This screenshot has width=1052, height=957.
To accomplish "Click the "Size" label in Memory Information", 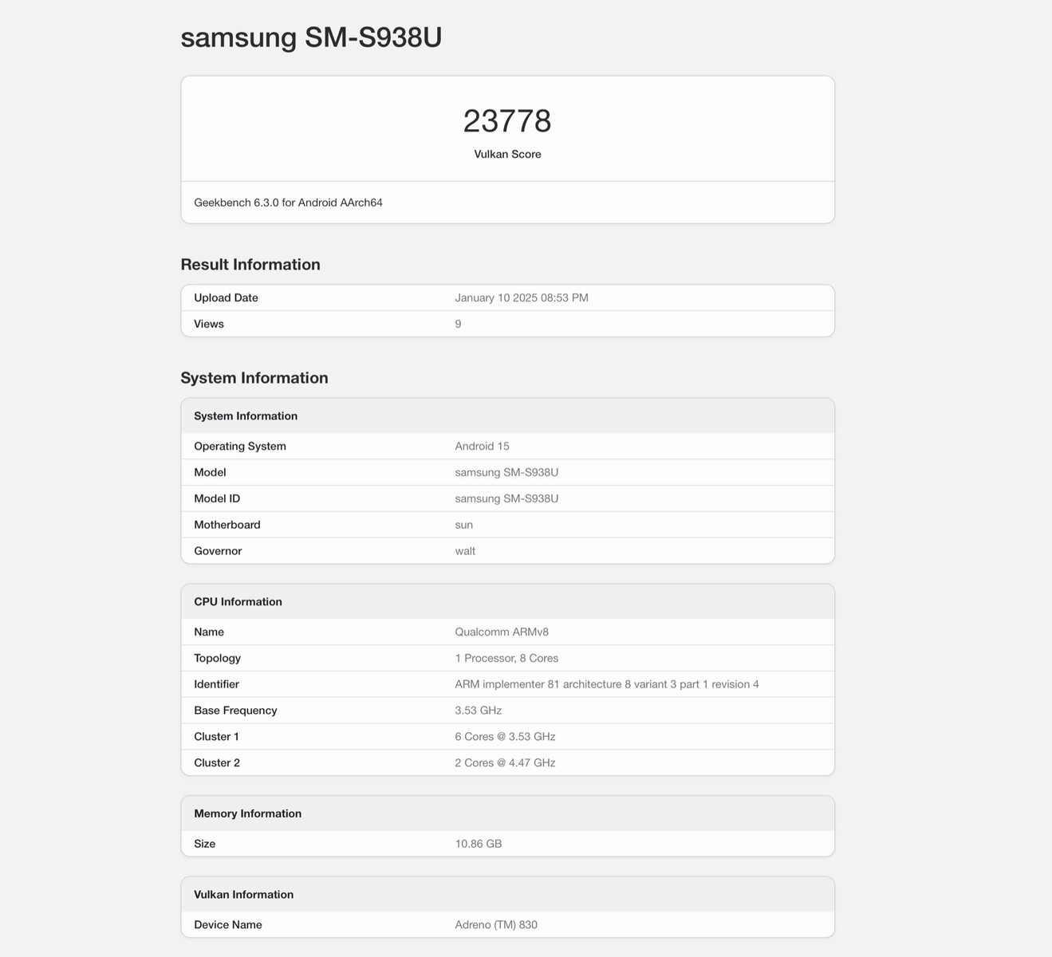I will [204, 844].
